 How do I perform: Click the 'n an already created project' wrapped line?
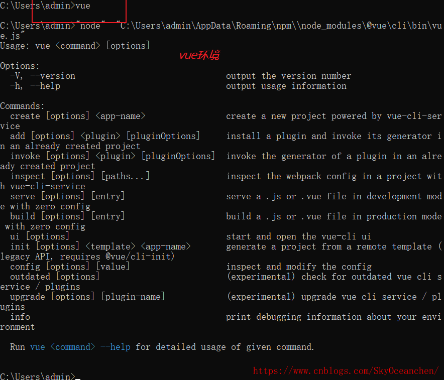70,146
